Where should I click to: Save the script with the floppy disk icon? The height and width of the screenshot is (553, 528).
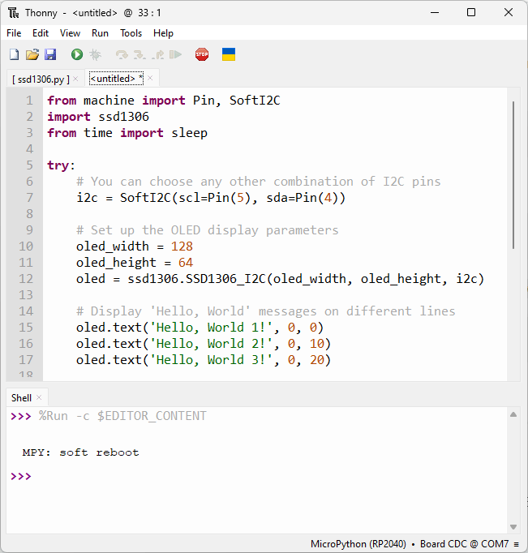pos(50,54)
